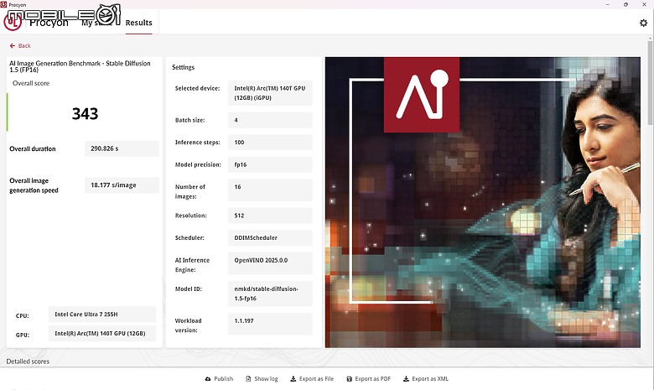The height and width of the screenshot is (390, 654).
Task: Select the overall score 343
Action: click(85, 113)
